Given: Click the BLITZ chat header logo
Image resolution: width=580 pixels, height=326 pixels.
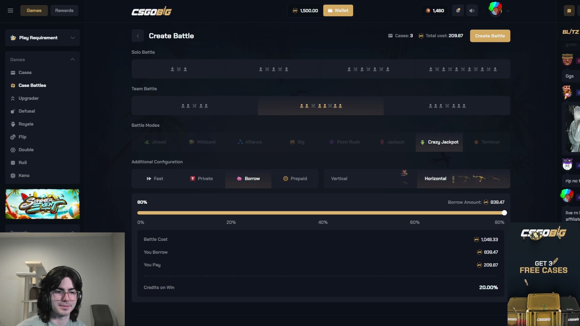Looking at the screenshot, I should (570, 32).
